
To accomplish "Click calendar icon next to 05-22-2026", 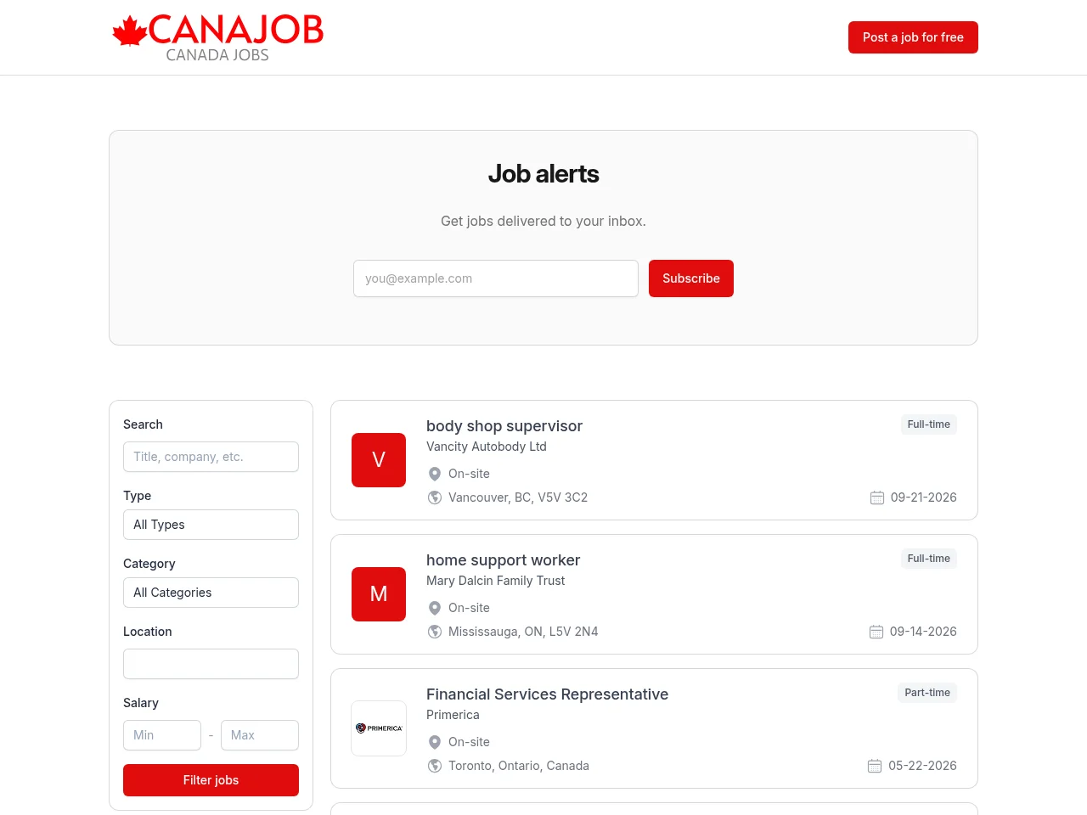I will [x=875, y=766].
